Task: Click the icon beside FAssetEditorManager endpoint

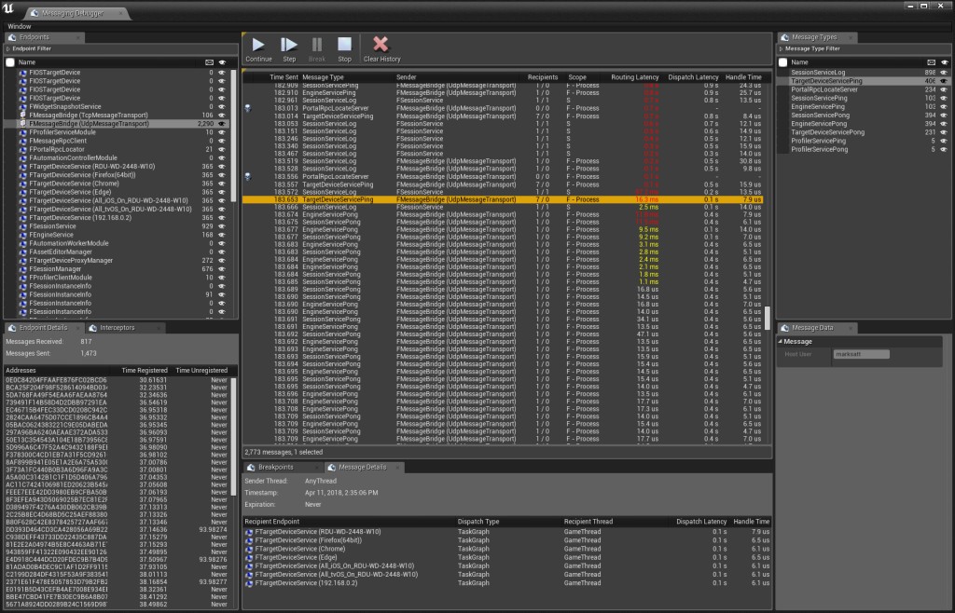Action: pos(23,252)
